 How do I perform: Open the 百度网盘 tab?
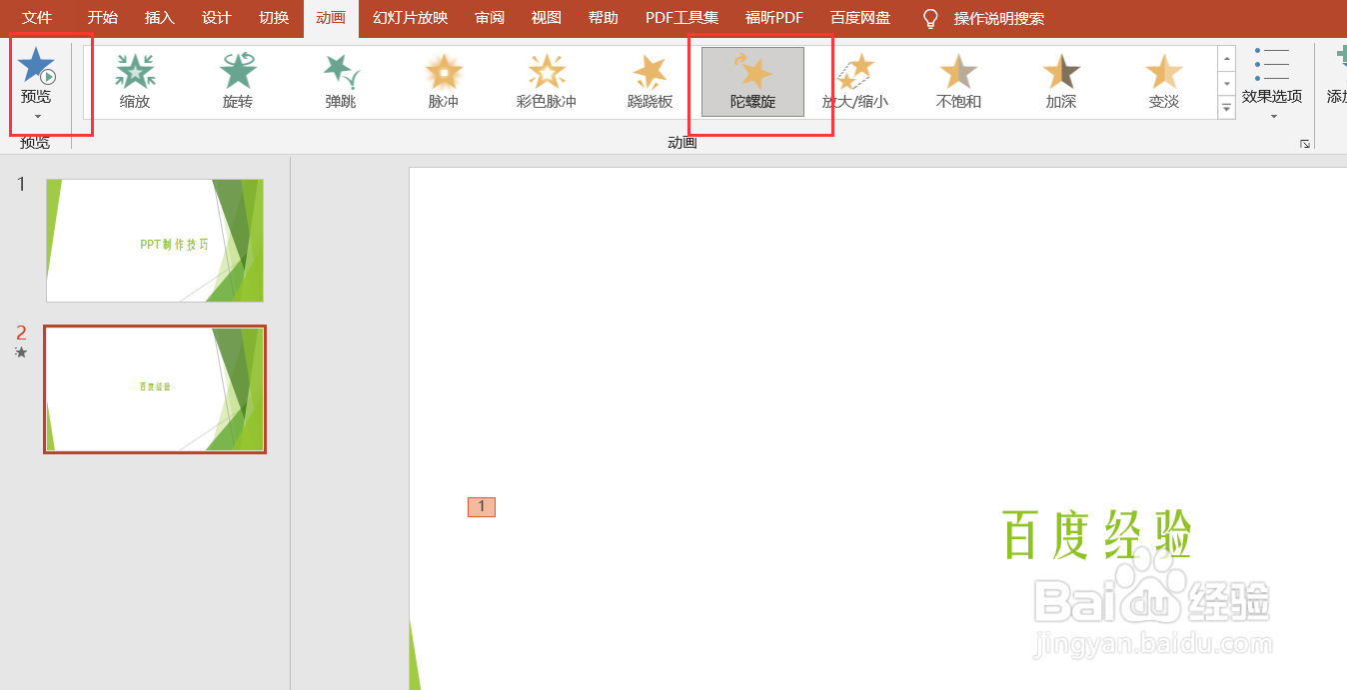pyautogui.click(x=860, y=18)
